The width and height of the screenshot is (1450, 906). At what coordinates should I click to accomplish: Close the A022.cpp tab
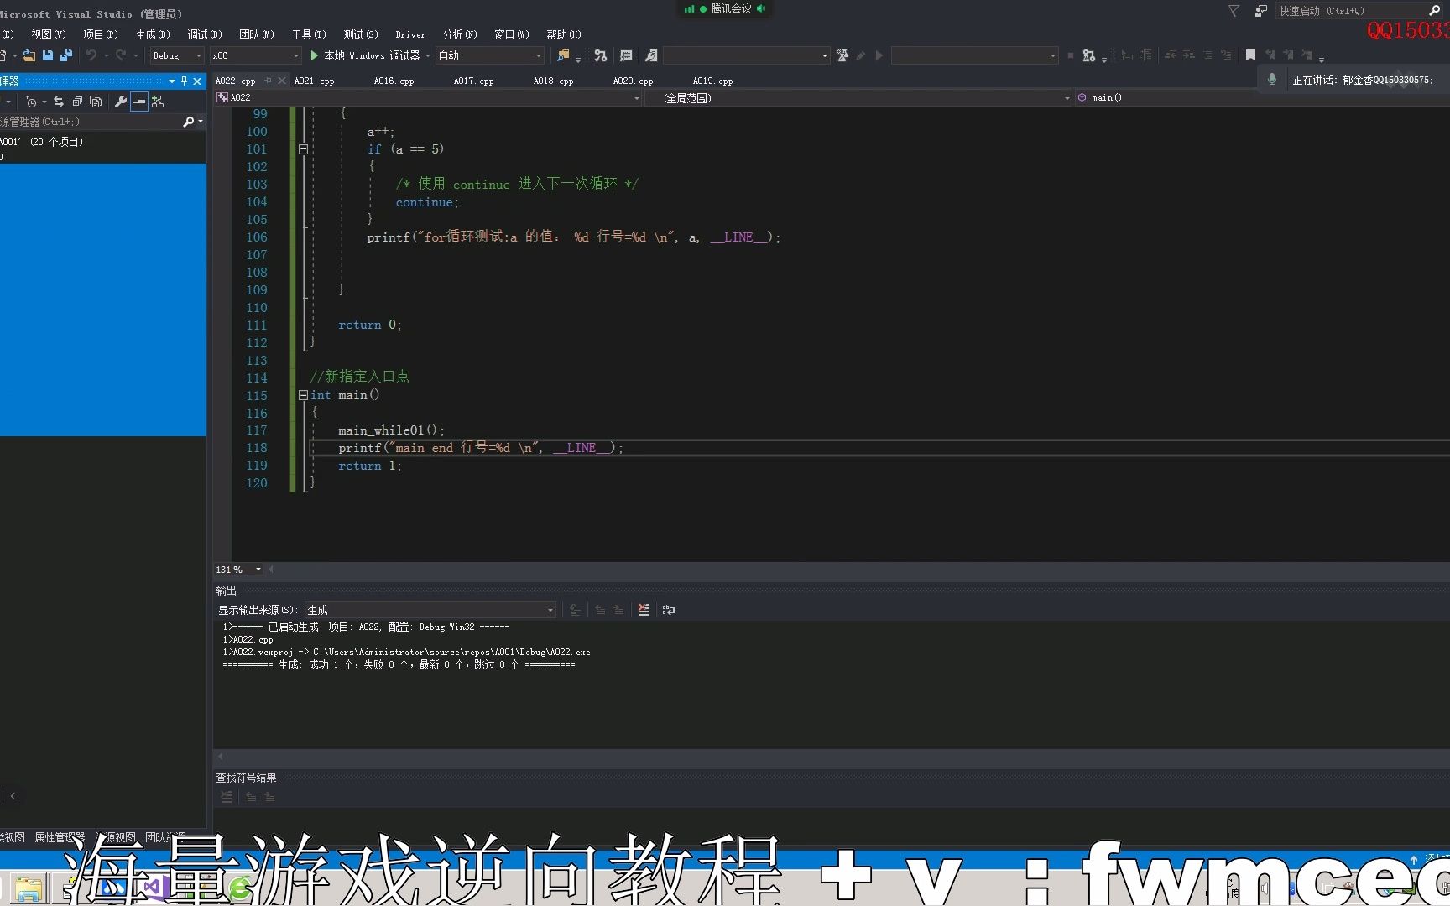[x=282, y=81]
